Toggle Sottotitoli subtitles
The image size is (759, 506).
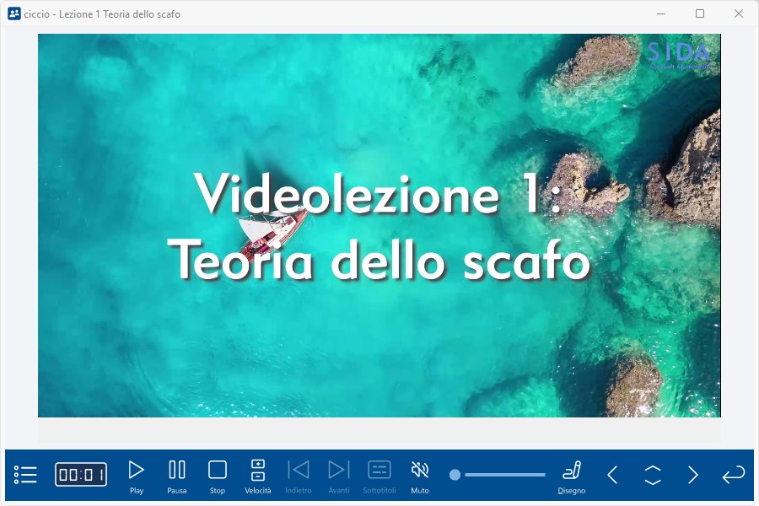379,475
